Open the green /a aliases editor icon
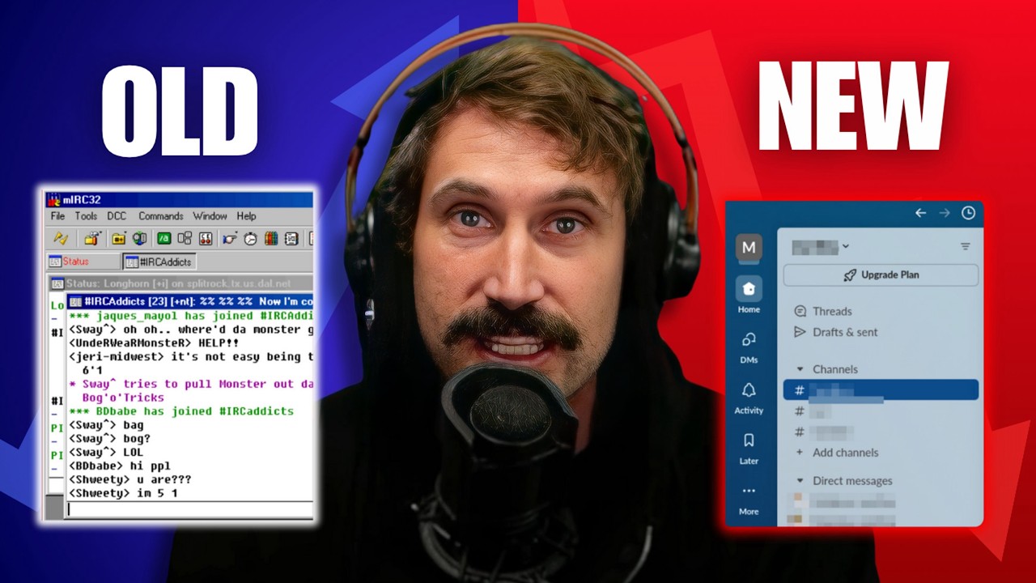 (163, 239)
